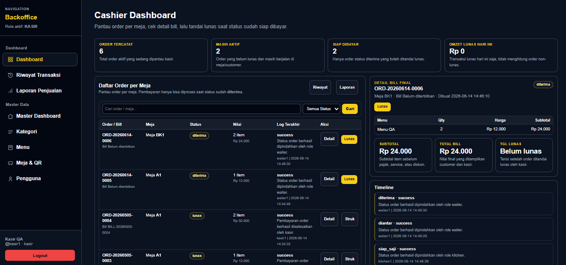
Task: Click the Lunas button in Detail Bill panel
Action: tap(383, 107)
